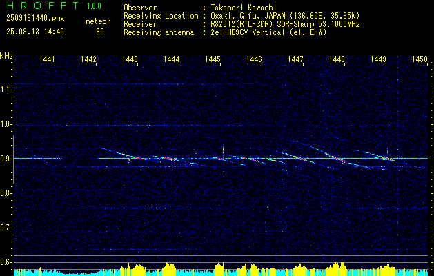Click the R820T2(RTL-SDR) SDR-Sharp receiver text
This screenshot has width=434, height=276.
click(284, 24)
